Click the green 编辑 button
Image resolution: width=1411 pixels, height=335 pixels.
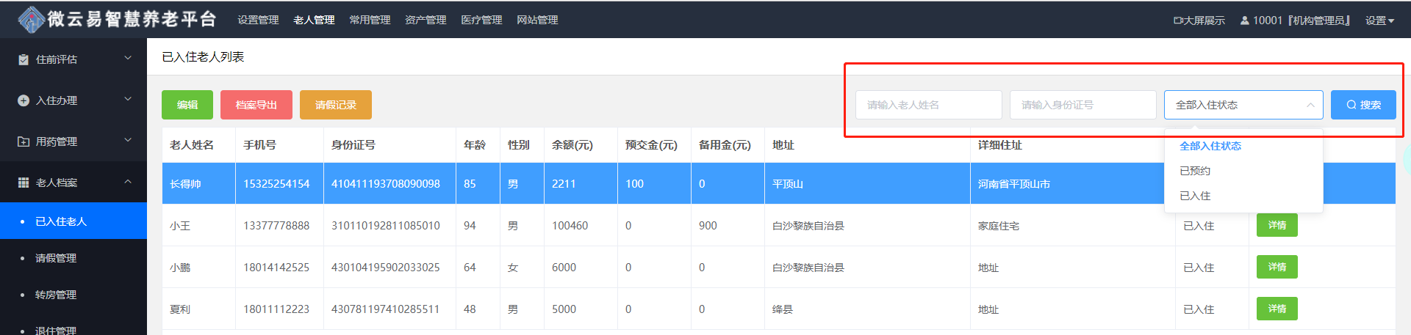(187, 105)
